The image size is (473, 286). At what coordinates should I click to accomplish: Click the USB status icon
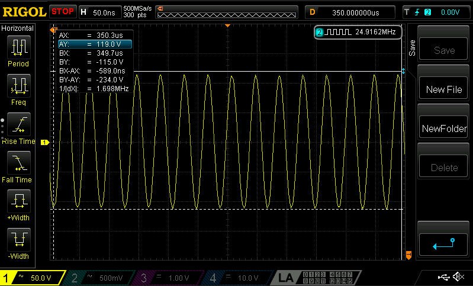[443, 277]
